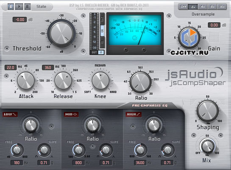This screenshot has height=170, width=231.
Task: Switch meter to GR mode
Action: (103, 31)
